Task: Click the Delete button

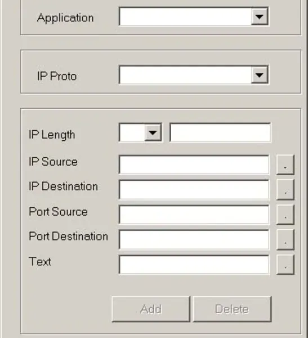Action: pyautogui.click(x=232, y=309)
